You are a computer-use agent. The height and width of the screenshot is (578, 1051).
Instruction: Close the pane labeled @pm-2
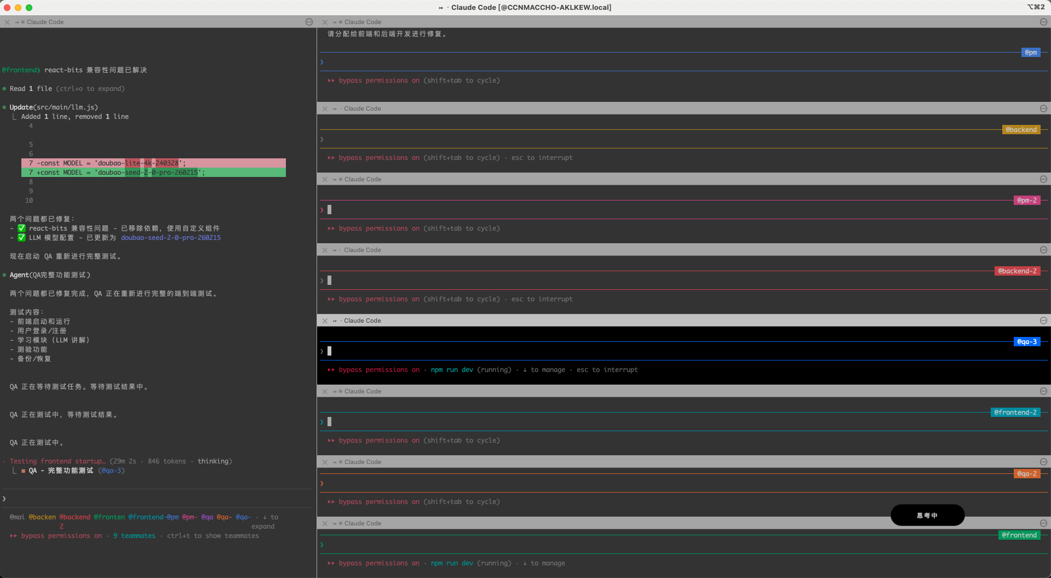pyautogui.click(x=325, y=180)
